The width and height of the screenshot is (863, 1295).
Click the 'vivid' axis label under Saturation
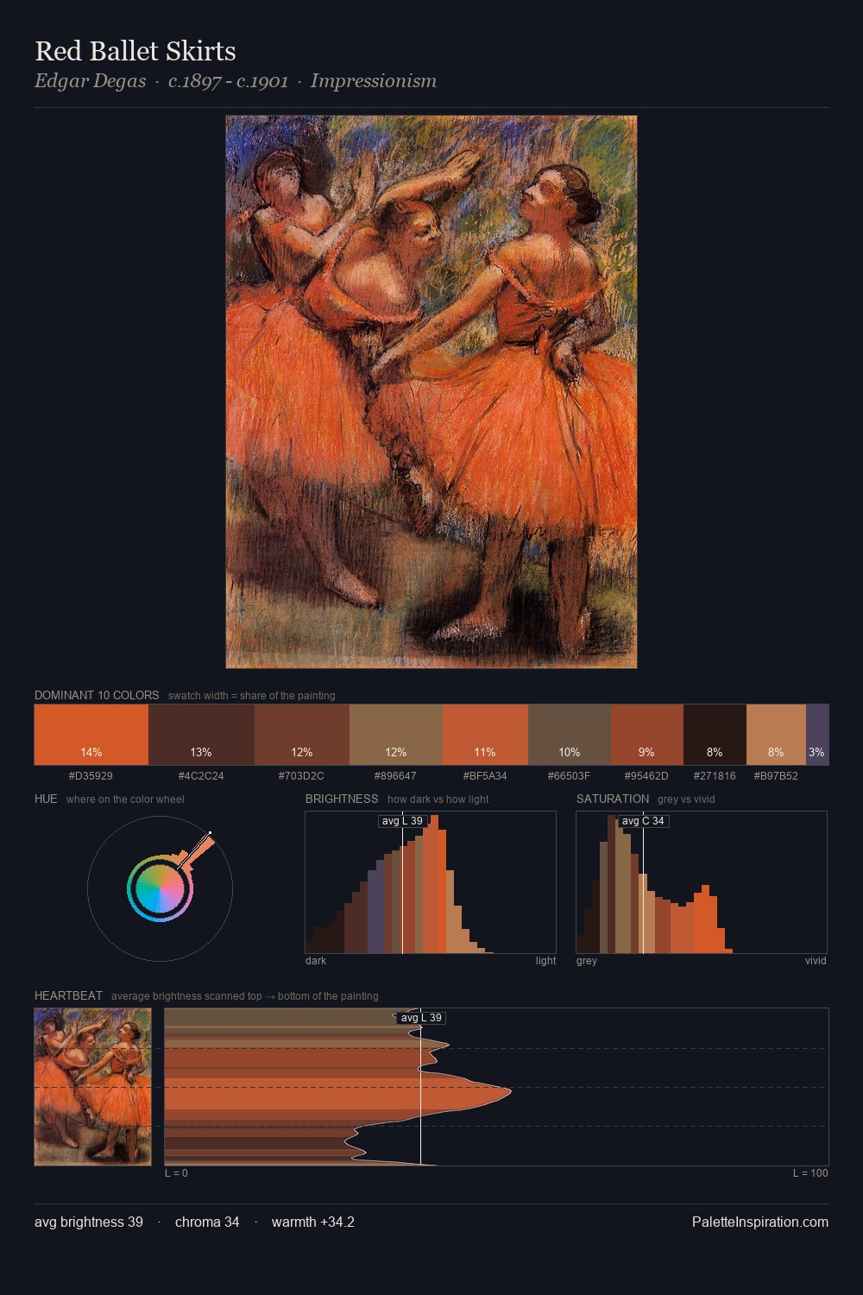coord(816,961)
